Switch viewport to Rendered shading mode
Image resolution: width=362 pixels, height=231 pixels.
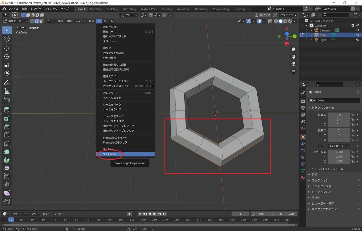[290, 21]
